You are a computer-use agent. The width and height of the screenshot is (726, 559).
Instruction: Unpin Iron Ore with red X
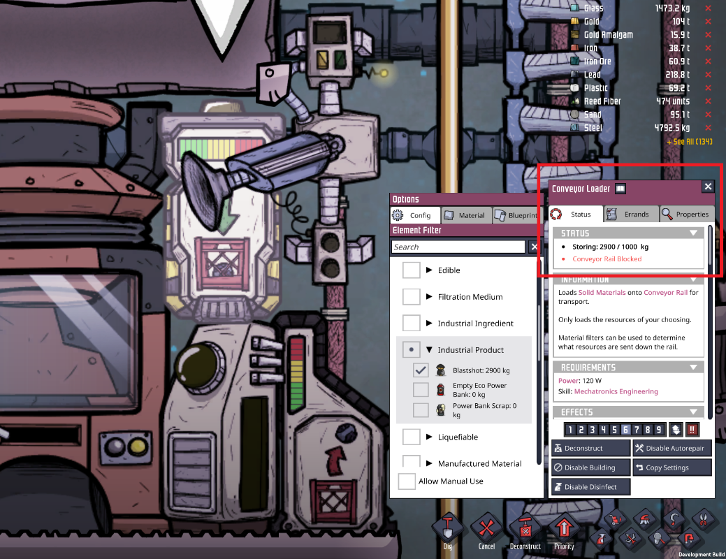click(708, 61)
